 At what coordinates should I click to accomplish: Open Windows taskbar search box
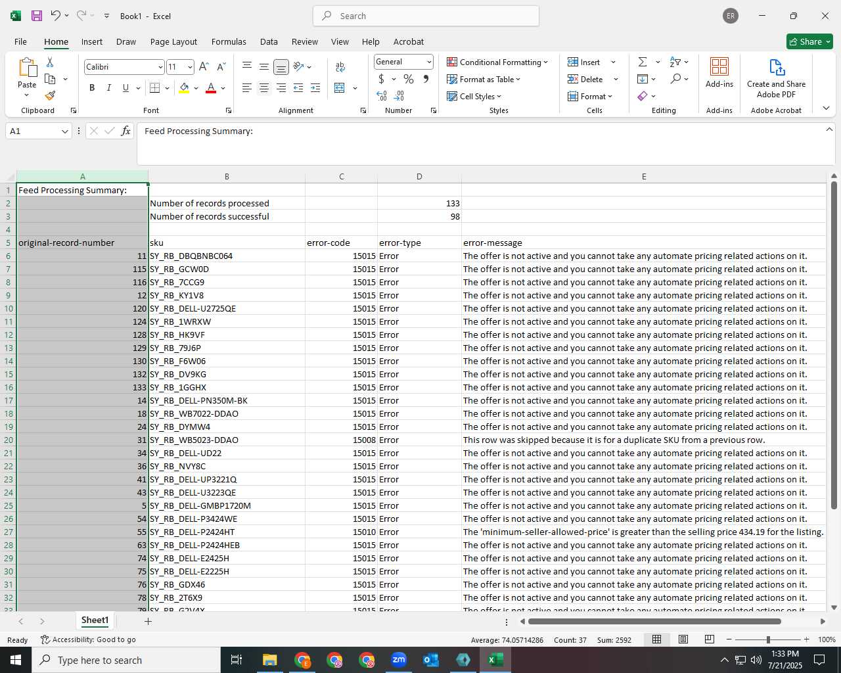(126, 660)
